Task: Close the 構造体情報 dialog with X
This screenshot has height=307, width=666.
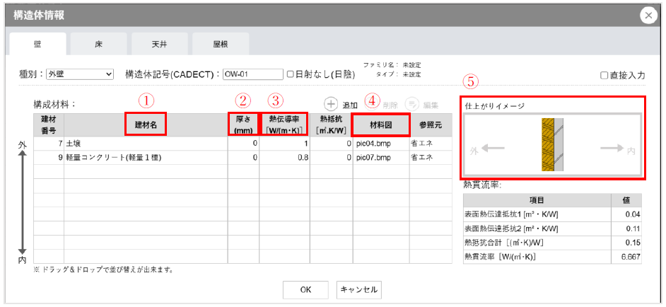Action: click(x=647, y=14)
